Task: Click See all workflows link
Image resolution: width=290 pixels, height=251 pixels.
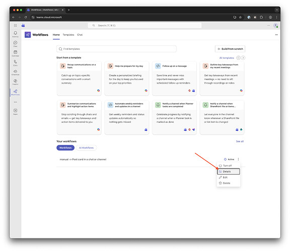Action: [240, 141]
